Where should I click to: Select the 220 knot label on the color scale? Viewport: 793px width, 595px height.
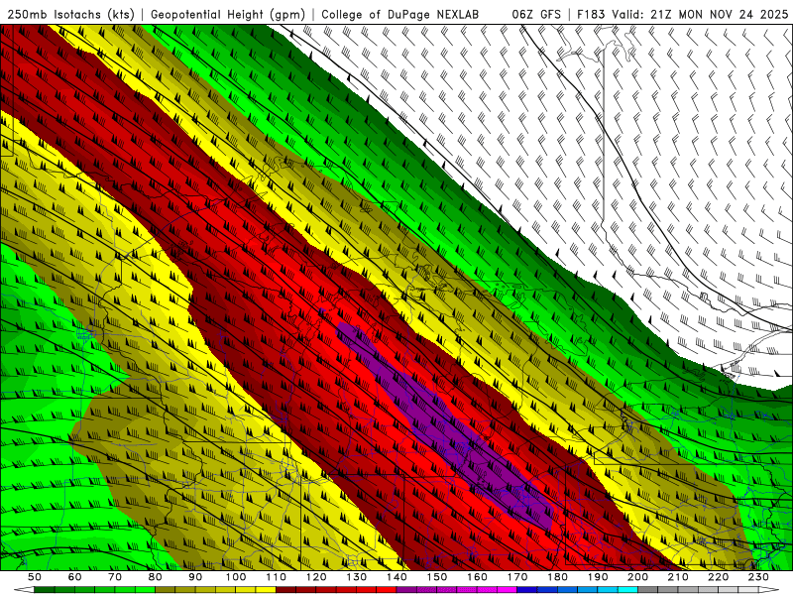click(x=718, y=577)
